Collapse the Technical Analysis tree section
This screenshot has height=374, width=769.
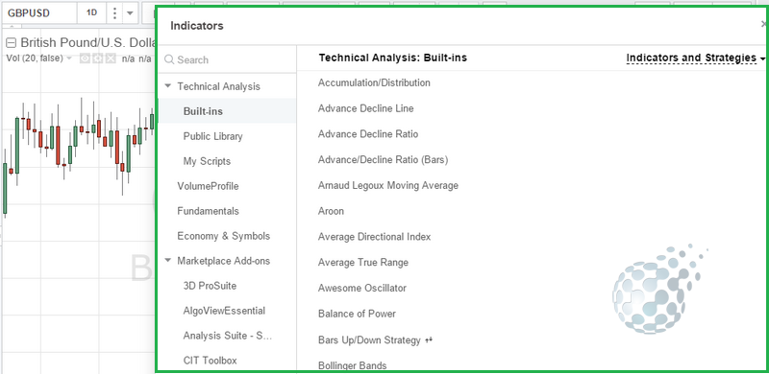tap(168, 86)
